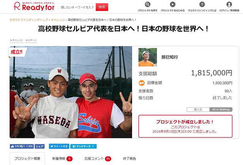Click the login user profile icon
Screen dimensions: 243x165
(x=229, y=4)
